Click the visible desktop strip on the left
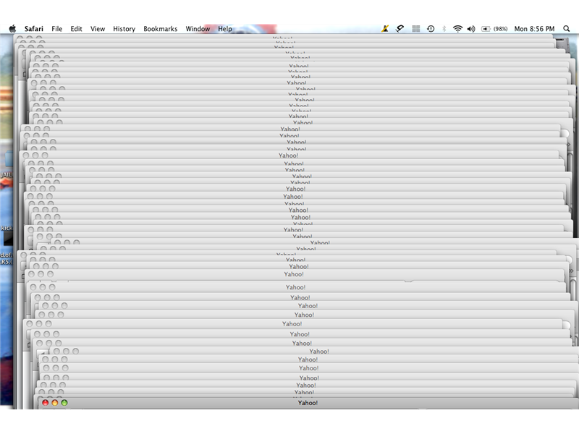This screenshot has height=434, width=579. 7,217
